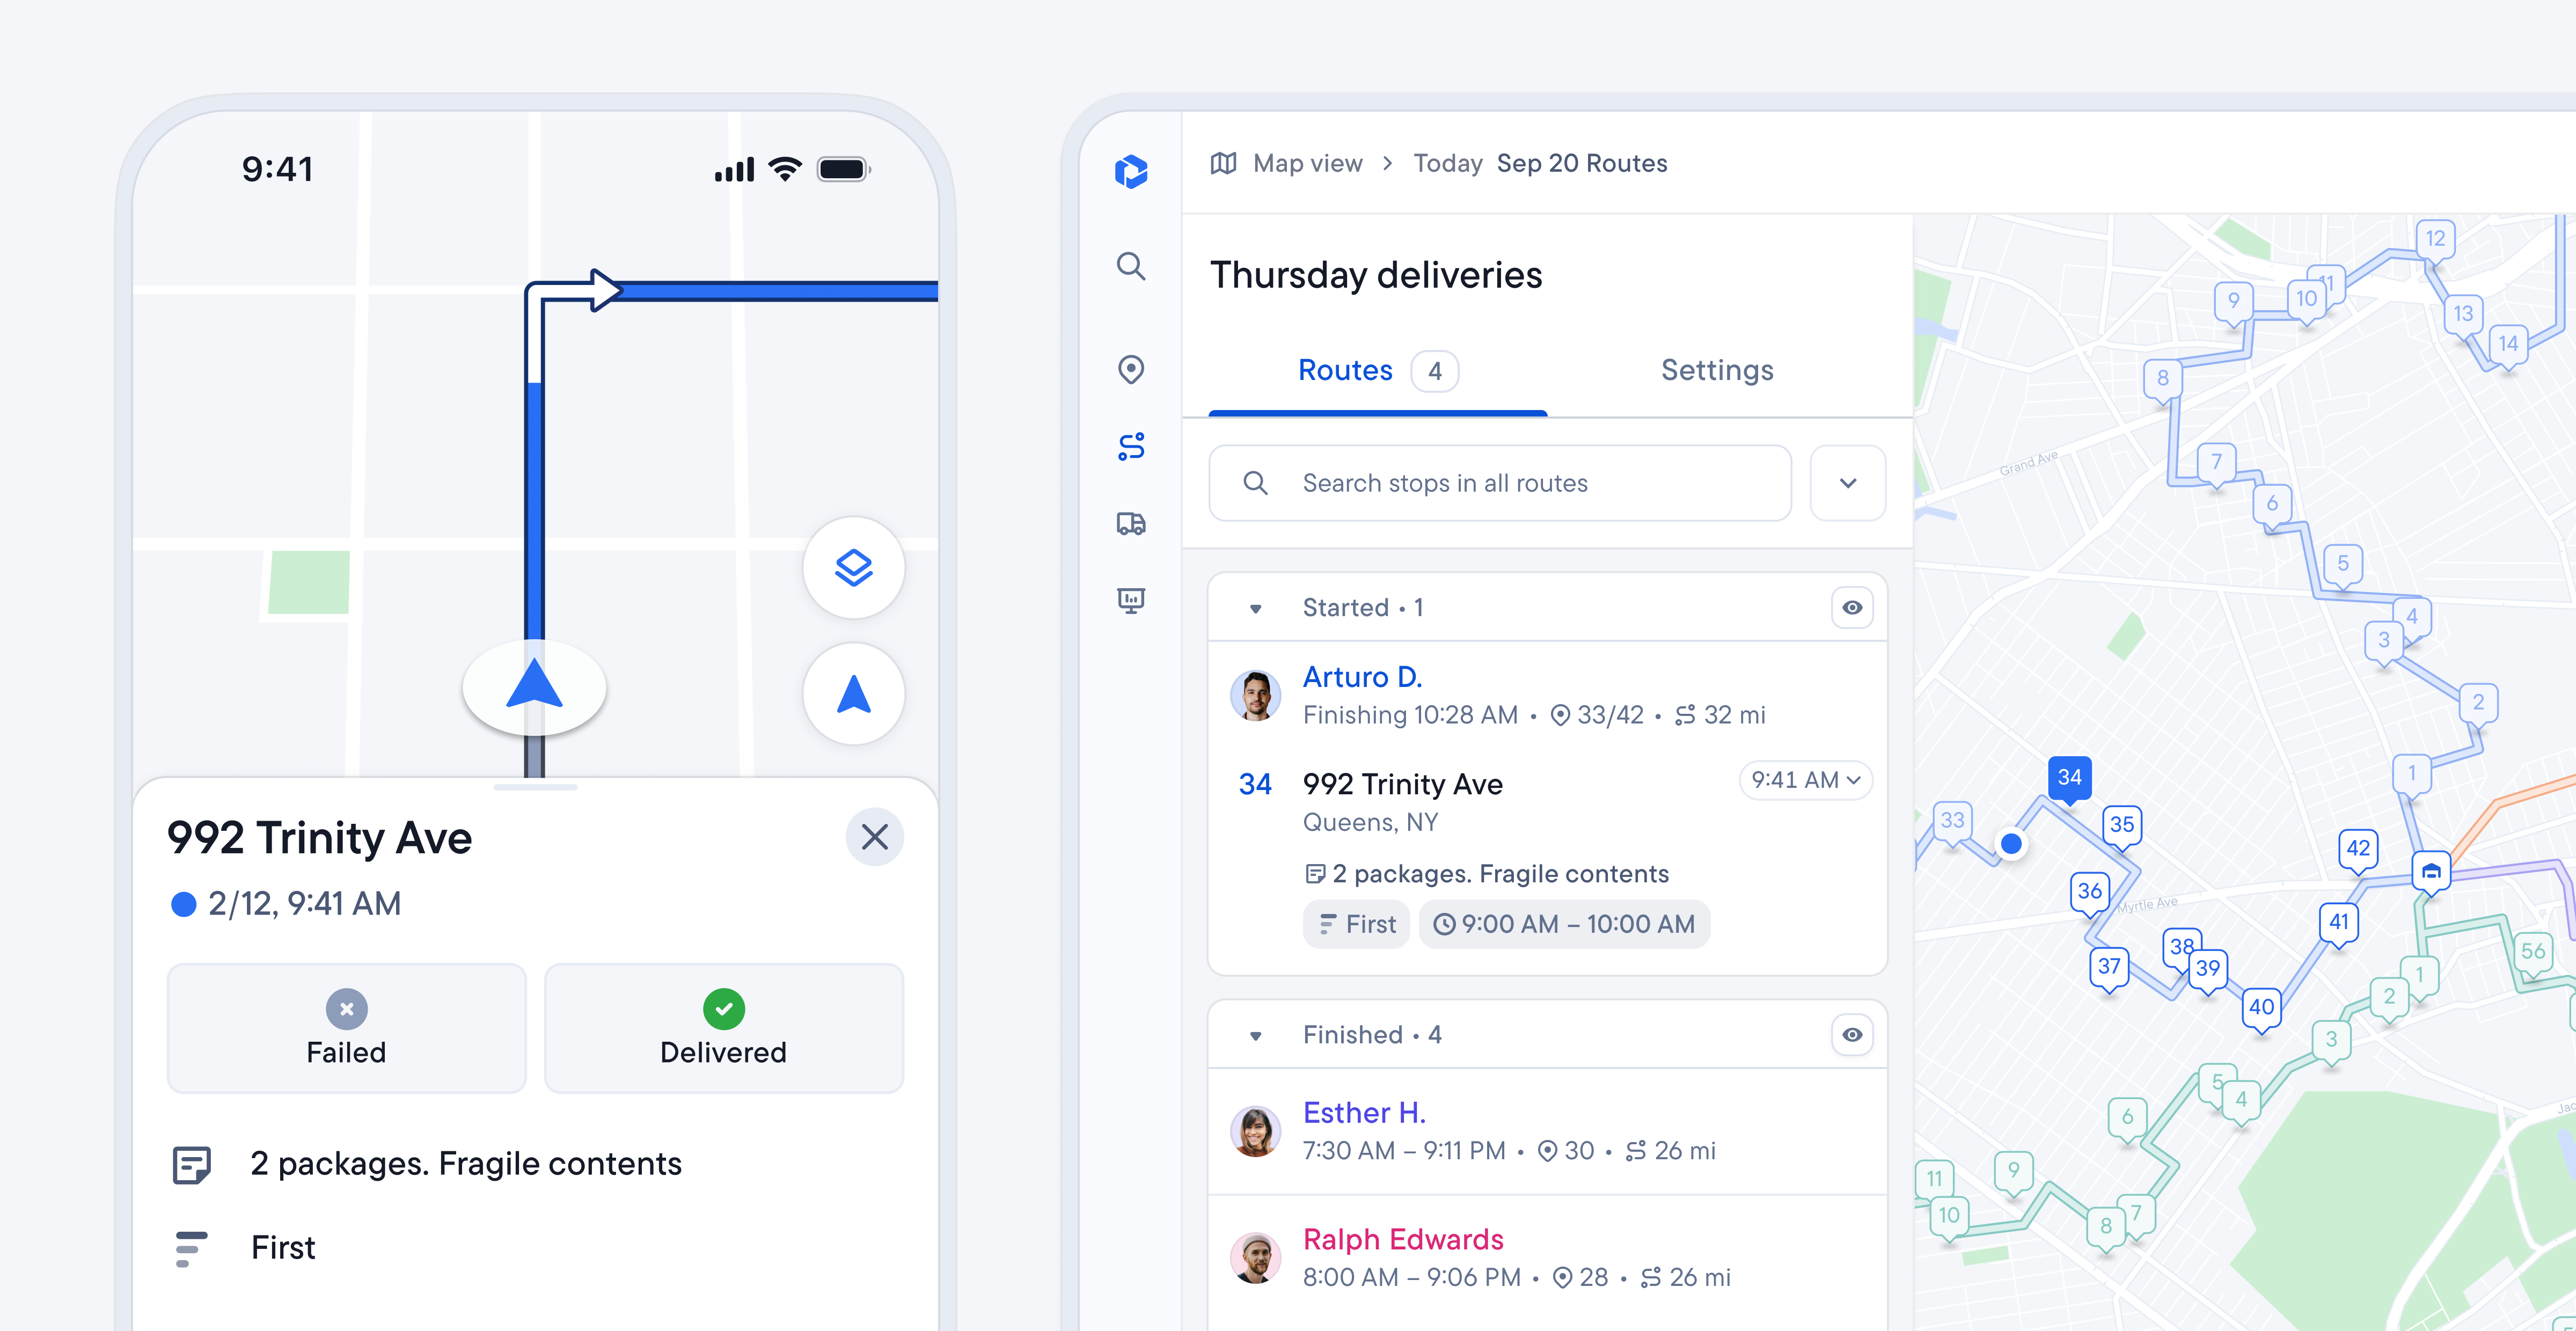Mark stop as Failed
2576x1331 pixels.
click(346, 1028)
